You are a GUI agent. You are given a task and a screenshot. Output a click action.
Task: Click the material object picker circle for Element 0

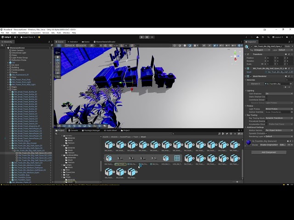pyautogui.click(x=291, y=84)
